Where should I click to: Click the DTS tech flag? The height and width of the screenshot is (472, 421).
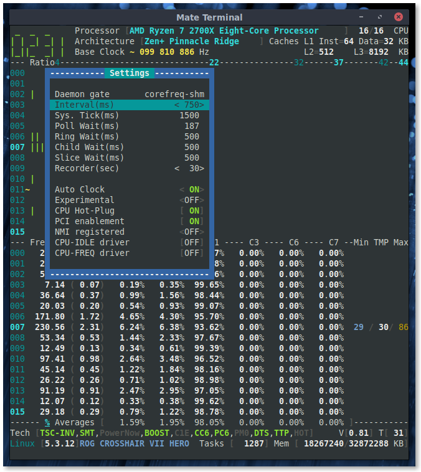(262, 433)
